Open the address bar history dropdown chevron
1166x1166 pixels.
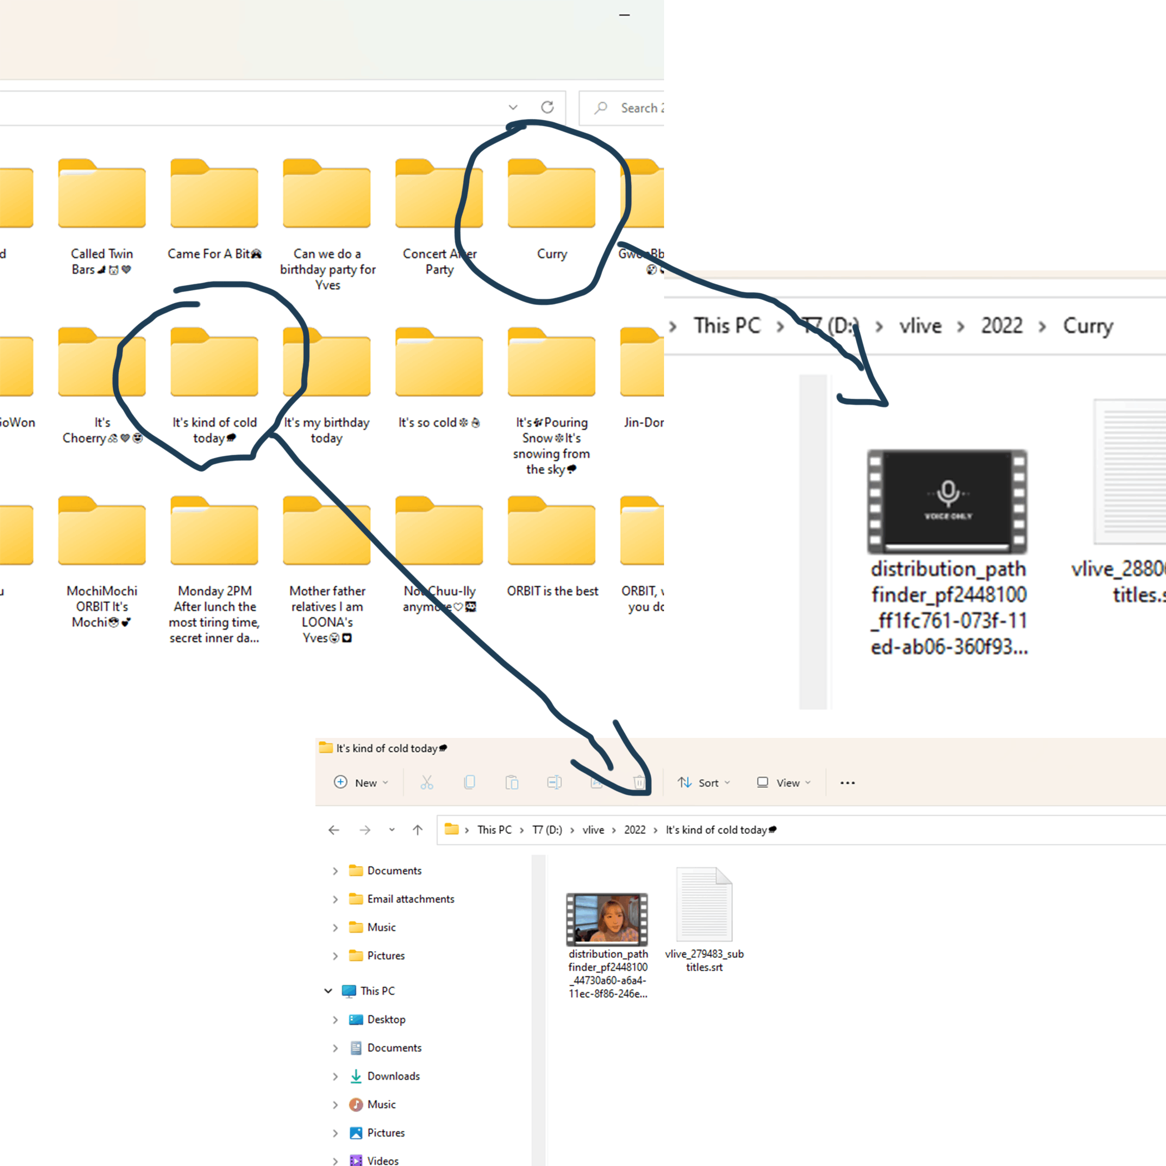click(513, 107)
